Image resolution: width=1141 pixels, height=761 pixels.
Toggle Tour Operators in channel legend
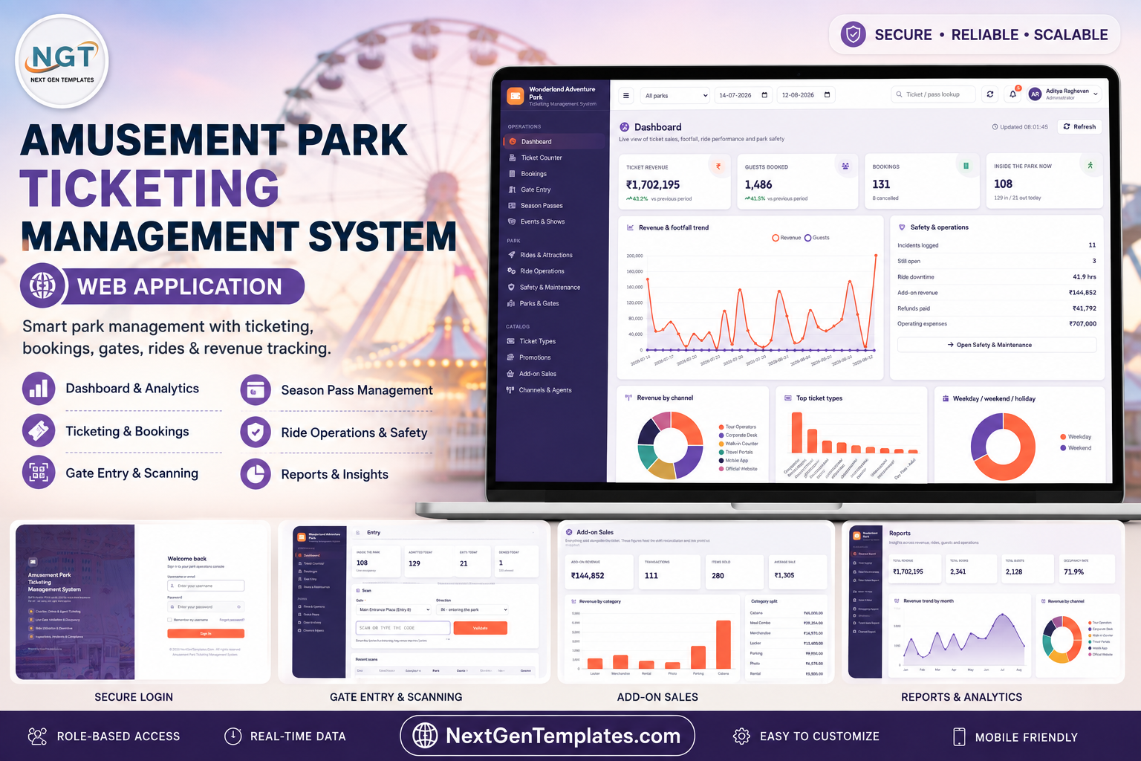pos(738,427)
